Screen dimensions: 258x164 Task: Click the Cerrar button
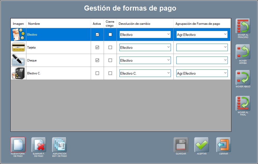223,145
